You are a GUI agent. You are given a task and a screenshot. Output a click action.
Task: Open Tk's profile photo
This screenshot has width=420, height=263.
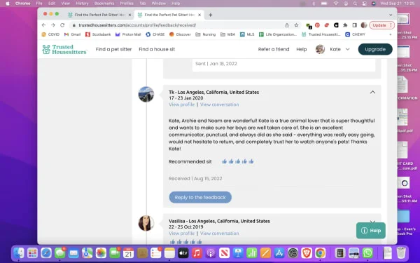[146, 94]
